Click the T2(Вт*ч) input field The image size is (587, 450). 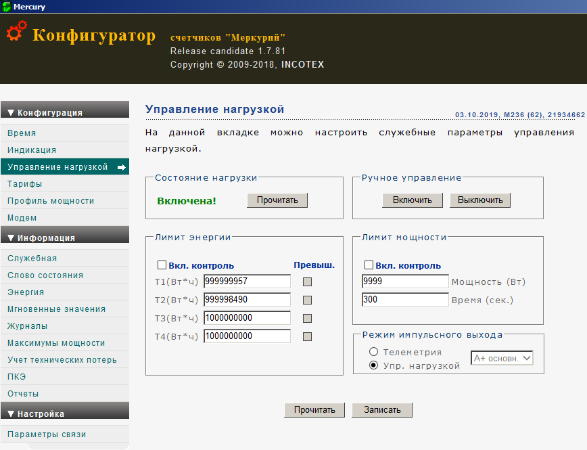247,300
